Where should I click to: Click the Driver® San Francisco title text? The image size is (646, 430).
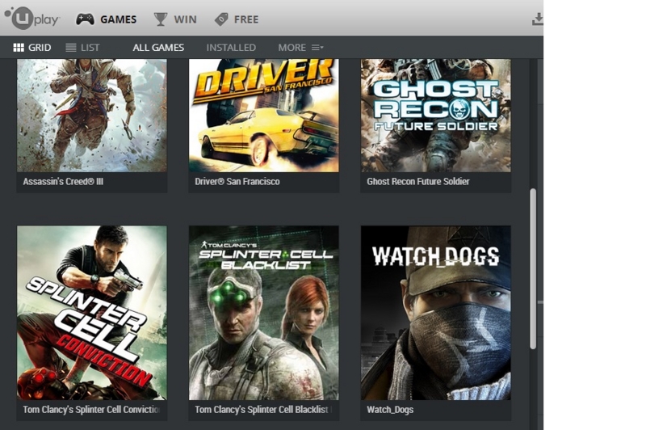[x=237, y=181]
